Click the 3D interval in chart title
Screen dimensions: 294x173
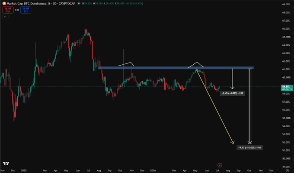pos(54,3)
